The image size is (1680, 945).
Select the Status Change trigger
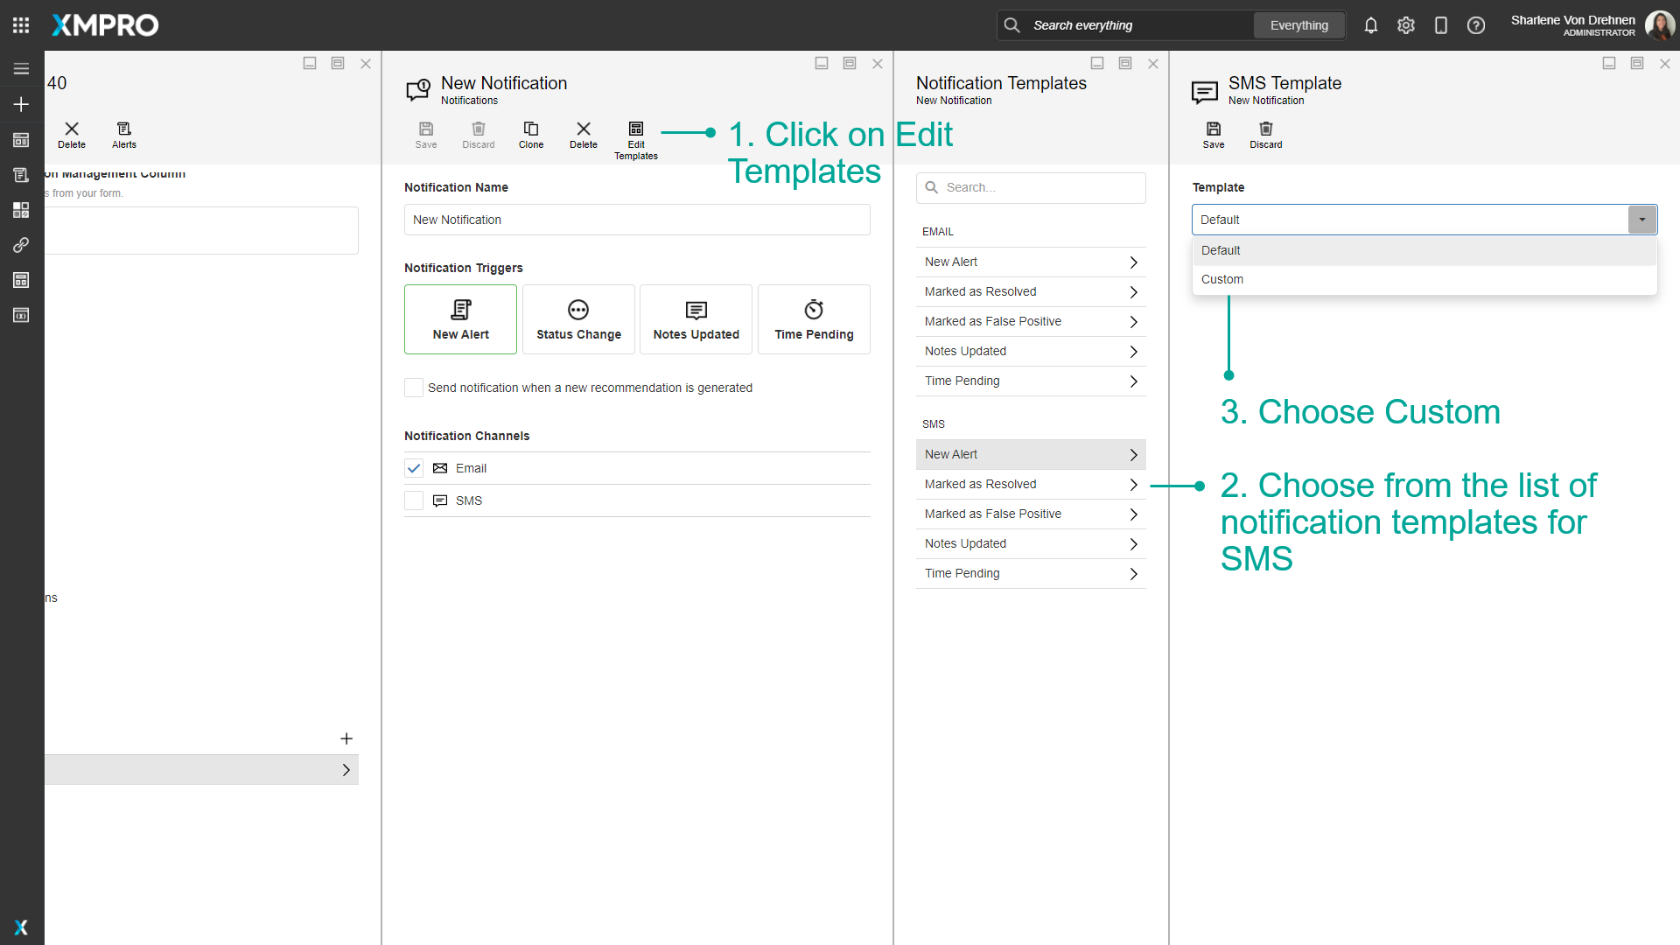[x=578, y=319]
